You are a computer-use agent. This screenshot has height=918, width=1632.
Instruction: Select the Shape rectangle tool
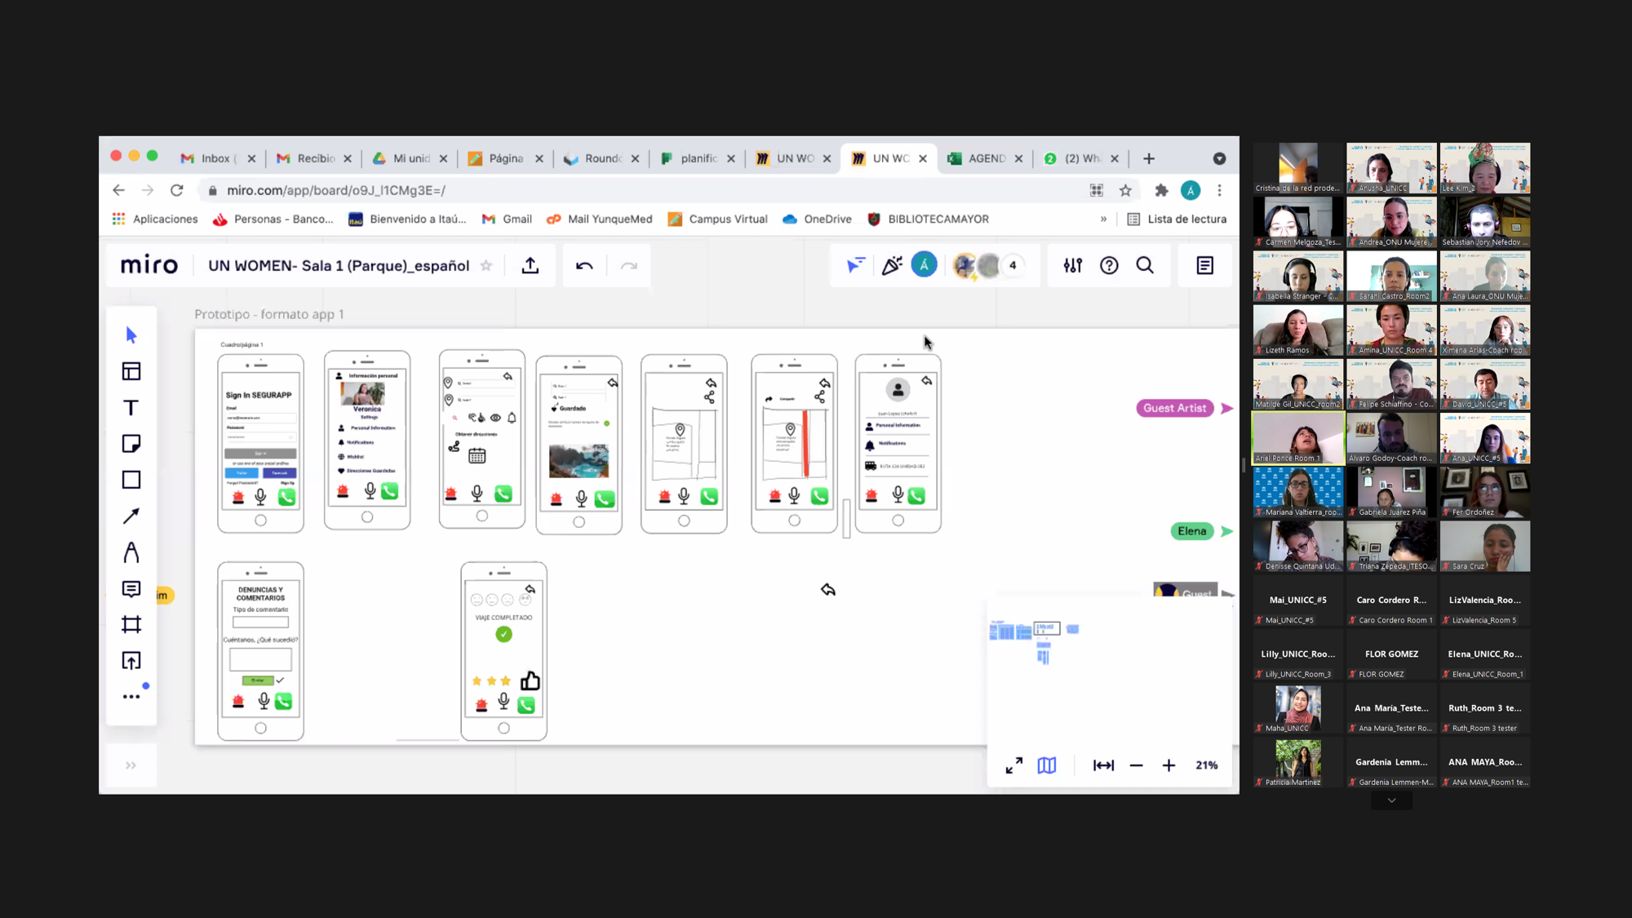point(131,480)
